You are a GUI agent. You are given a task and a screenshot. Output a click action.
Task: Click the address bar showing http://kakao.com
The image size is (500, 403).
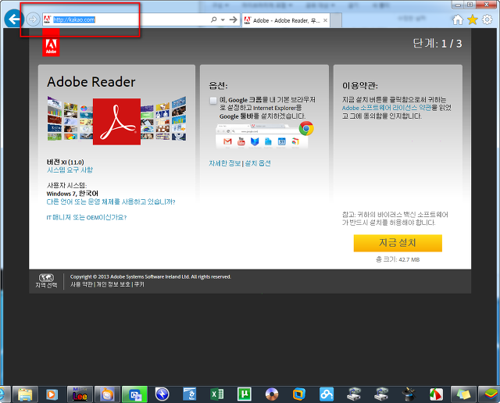tap(126, 20)
